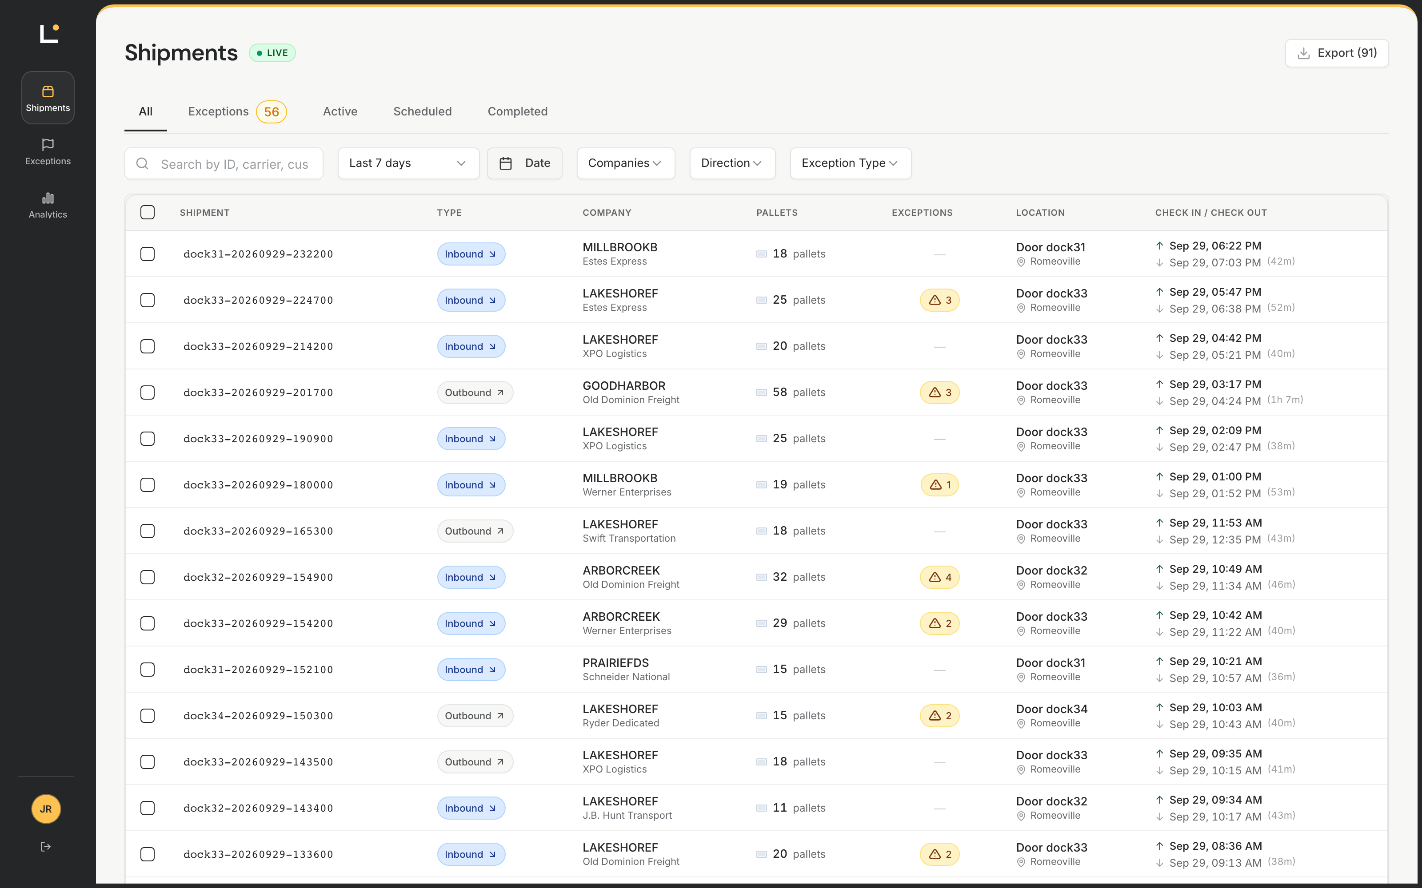Sort by the SHIPMENT column header
Screen dimensions: 1422x888
pos(204,213)
